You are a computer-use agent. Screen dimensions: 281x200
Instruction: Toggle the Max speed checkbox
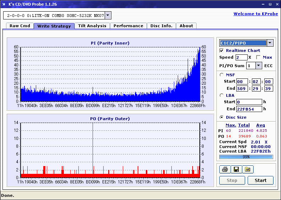pyautogui.click(x=258, y=57)
